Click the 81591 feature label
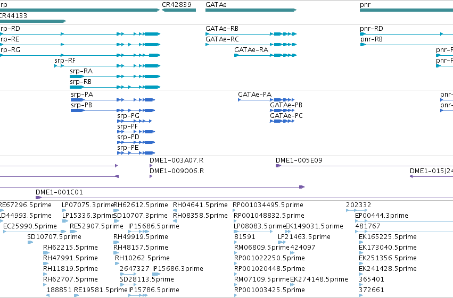The image size is (453, 298). (245, 237)
